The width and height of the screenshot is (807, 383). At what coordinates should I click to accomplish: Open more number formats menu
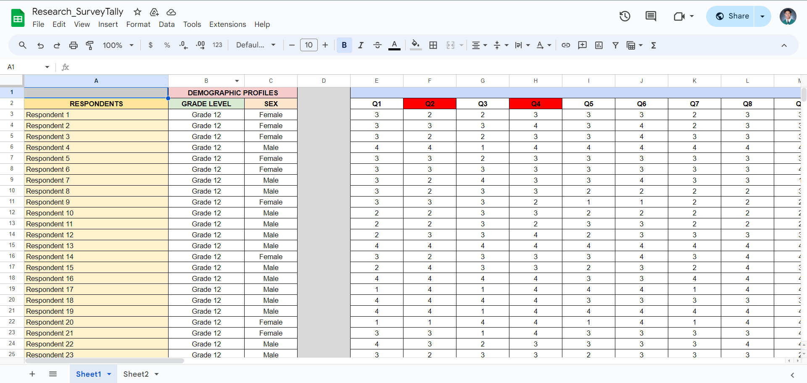pyautogui.click(x=217, y=45)
